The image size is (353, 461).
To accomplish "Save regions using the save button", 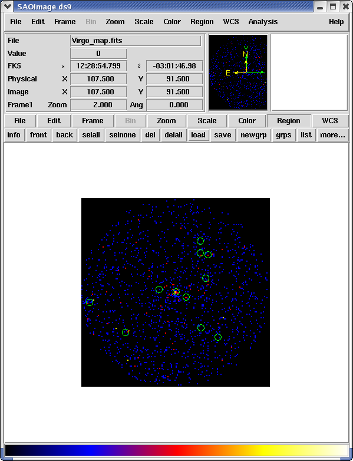I will pos(223,135).
